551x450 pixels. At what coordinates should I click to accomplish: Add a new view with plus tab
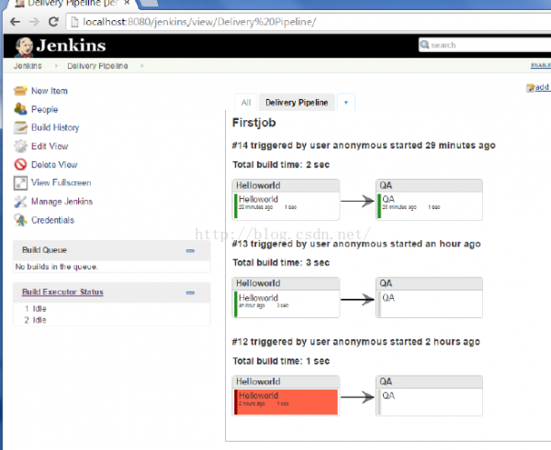(346, 103)
